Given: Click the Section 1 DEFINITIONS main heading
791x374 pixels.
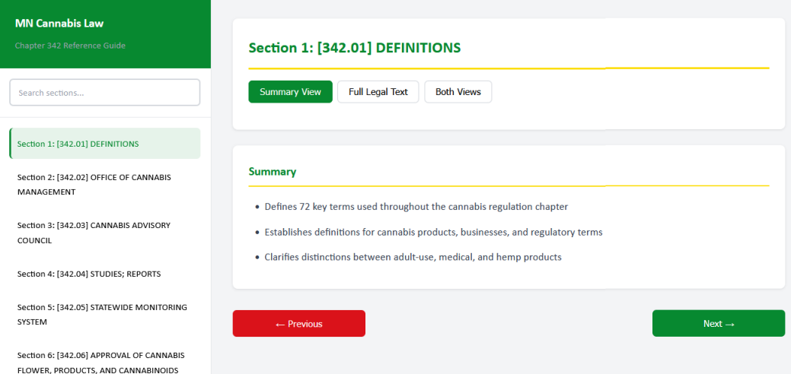Looking at the screenshot, I should tap(354, 48).
